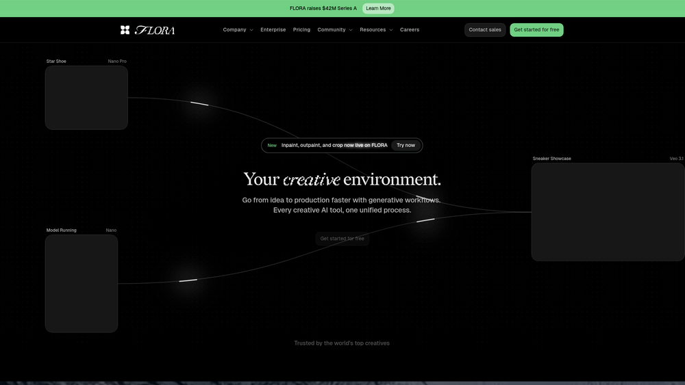Click the 'Nano Pro' model label
This screenshot has width=685, height=385.
(117, 61)
